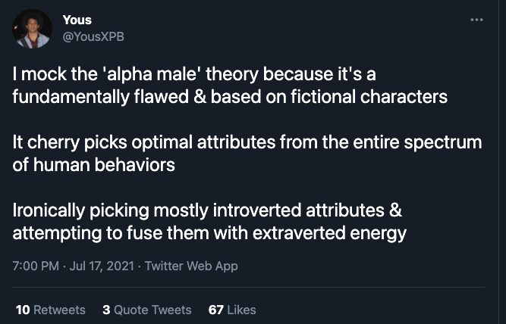Open the three-dot more options menu
Viewport: 506px width, 324px height.
tap(476, 20)
